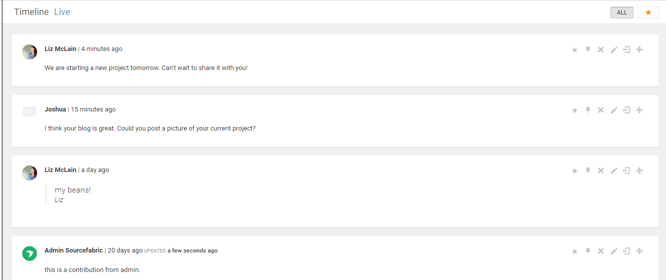Screen dimensions: 666x280
Task: Unpublish the Admin Sourcefabric post
Action: [626, 251]
